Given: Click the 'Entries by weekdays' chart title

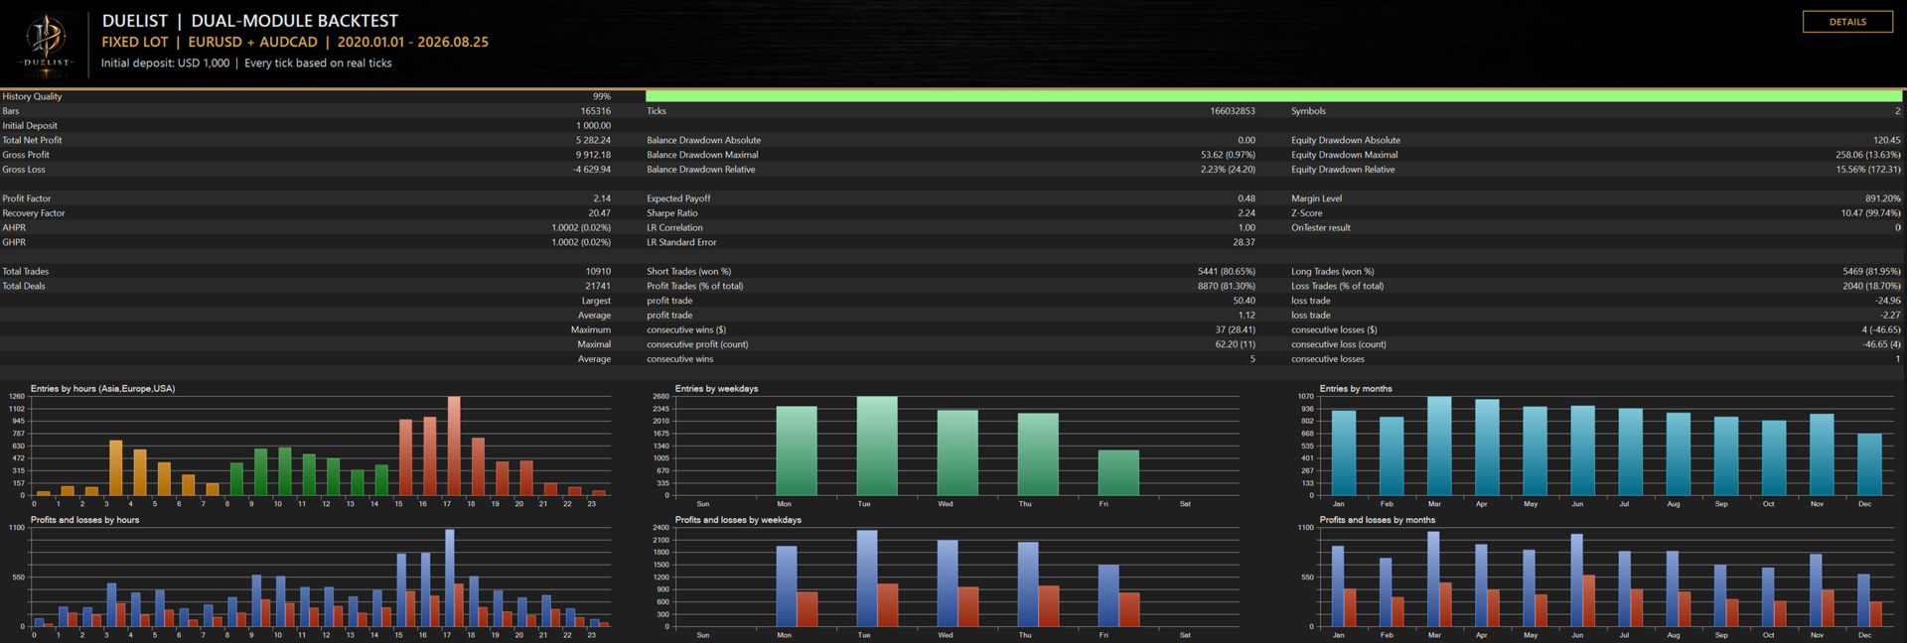Looking at the screenshot, I should point(716,389).
